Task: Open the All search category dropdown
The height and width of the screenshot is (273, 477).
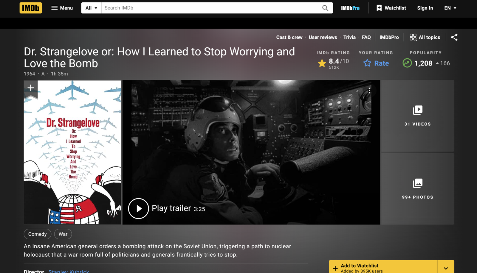Action: (91, 8)
